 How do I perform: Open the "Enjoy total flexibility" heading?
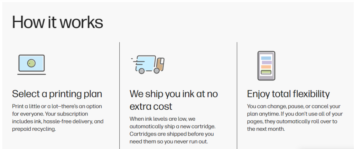[x=288, y=94]
